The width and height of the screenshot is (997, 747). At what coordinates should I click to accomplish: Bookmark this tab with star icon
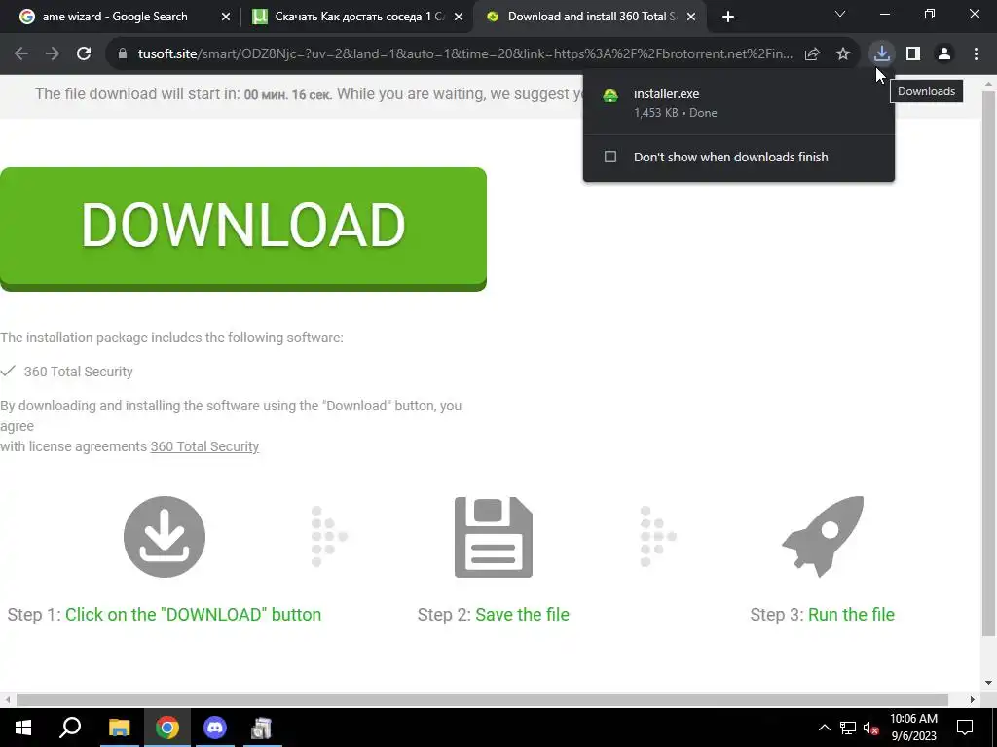tap(843, 54)
